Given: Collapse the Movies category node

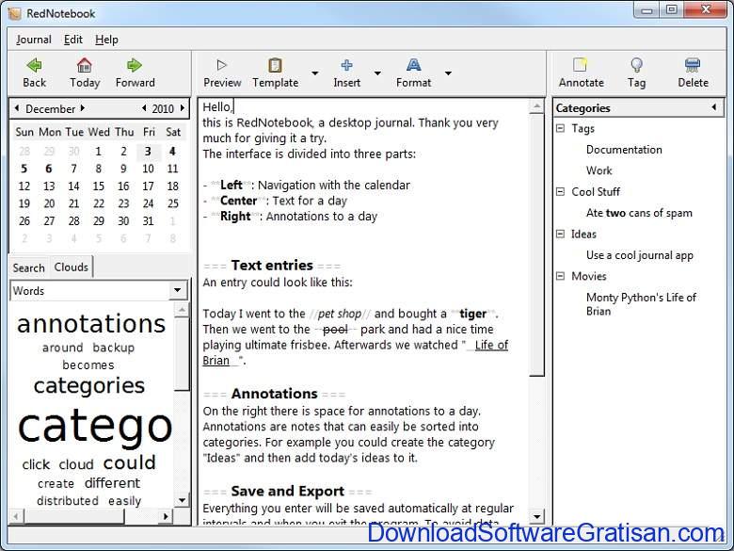Looking at the screenshot, I should tap(560, 275).
